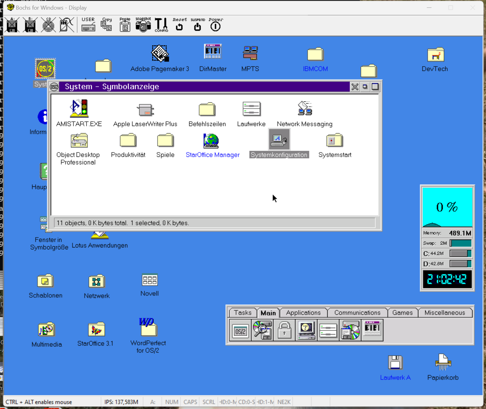Screen dimensions: 486x409
Task: Click the DirMaster launcher icon
Action: tap(372, 330)
